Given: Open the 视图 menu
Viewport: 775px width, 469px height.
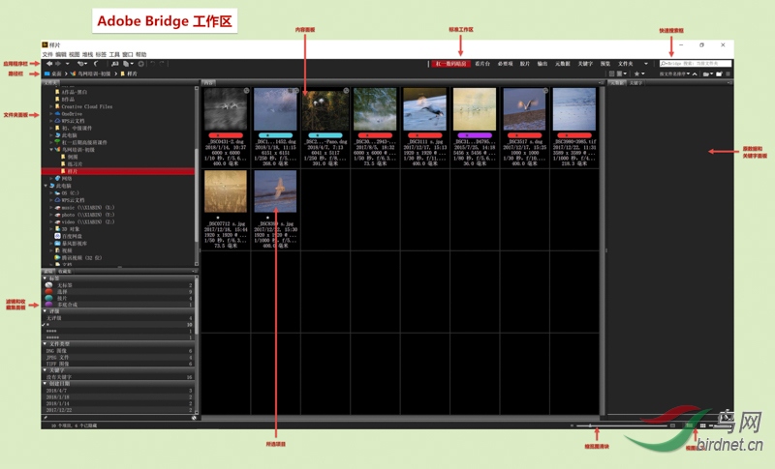Looking at the screenshot, I should [75, 55].
